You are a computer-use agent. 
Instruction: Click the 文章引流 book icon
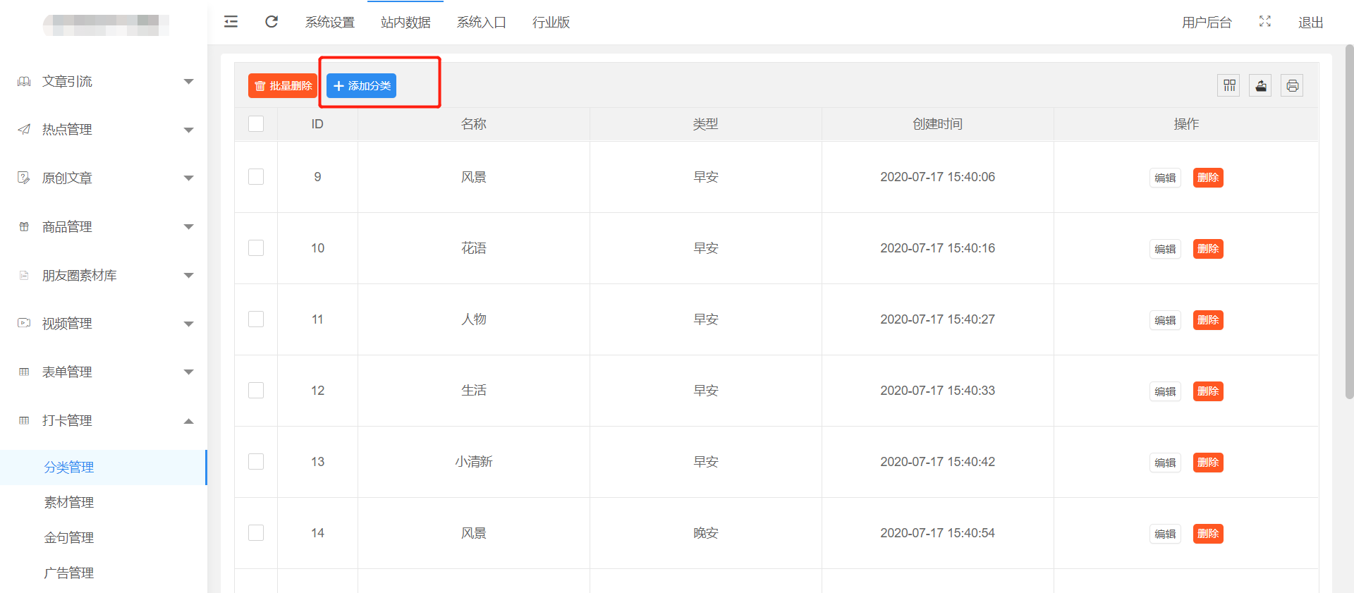(24, 81)
